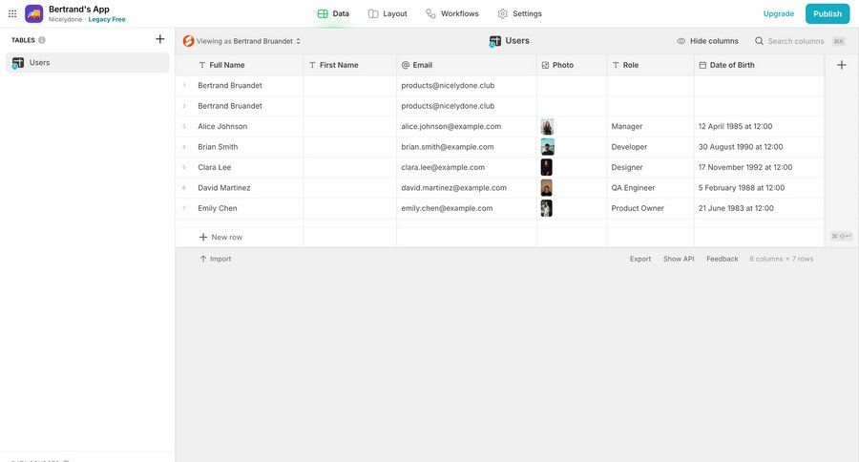Click Show API

click(x=679, y=259)
